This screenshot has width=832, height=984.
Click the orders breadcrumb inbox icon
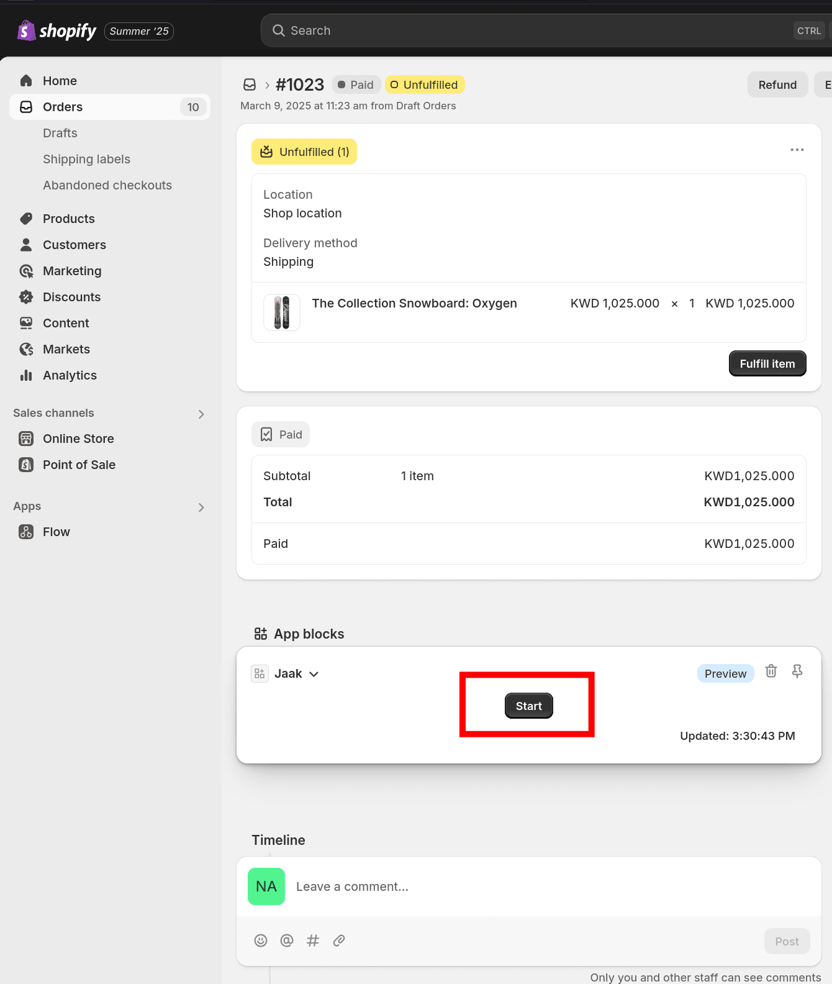point(250,84)
